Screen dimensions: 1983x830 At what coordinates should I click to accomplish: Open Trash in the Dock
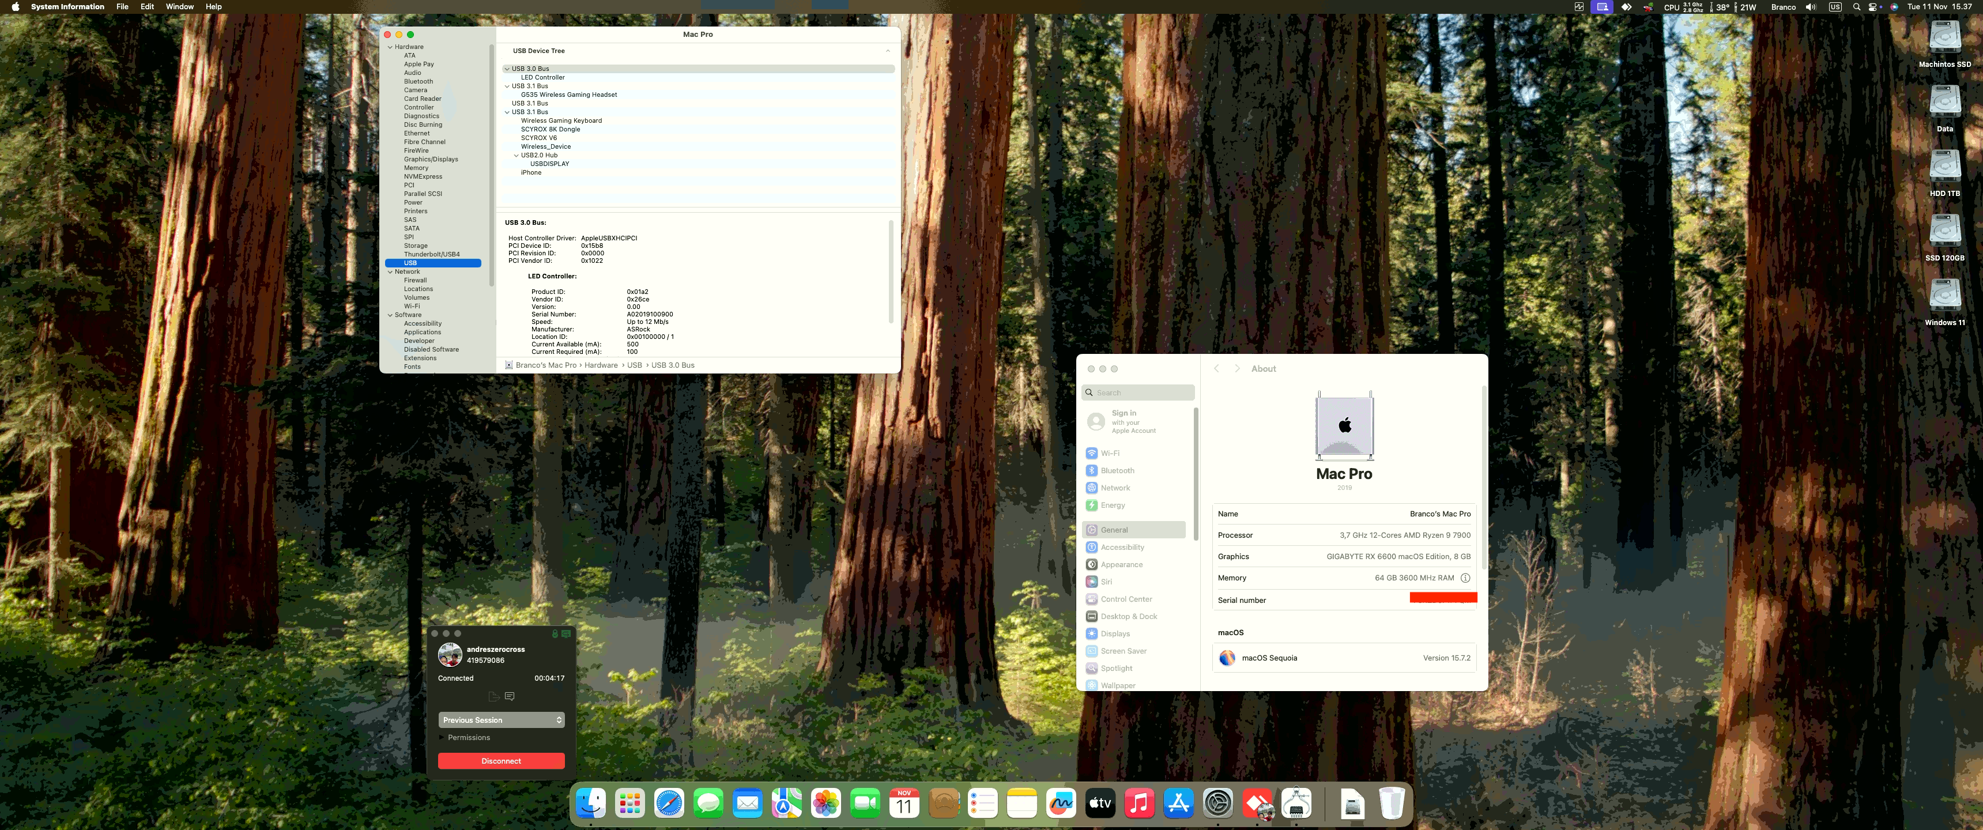tap(1392, 804)
